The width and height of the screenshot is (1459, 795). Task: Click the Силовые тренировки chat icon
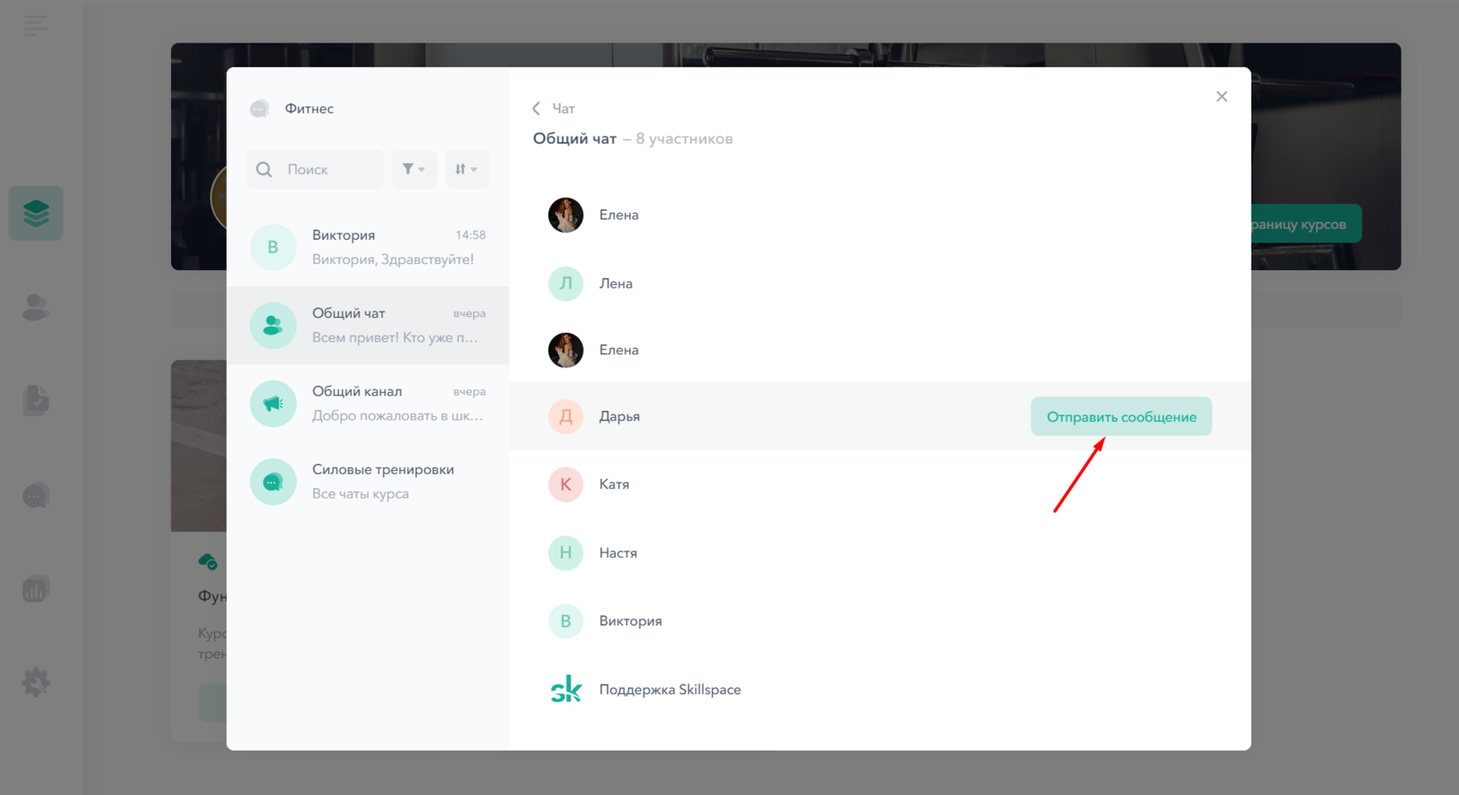[x=273, y=482]
